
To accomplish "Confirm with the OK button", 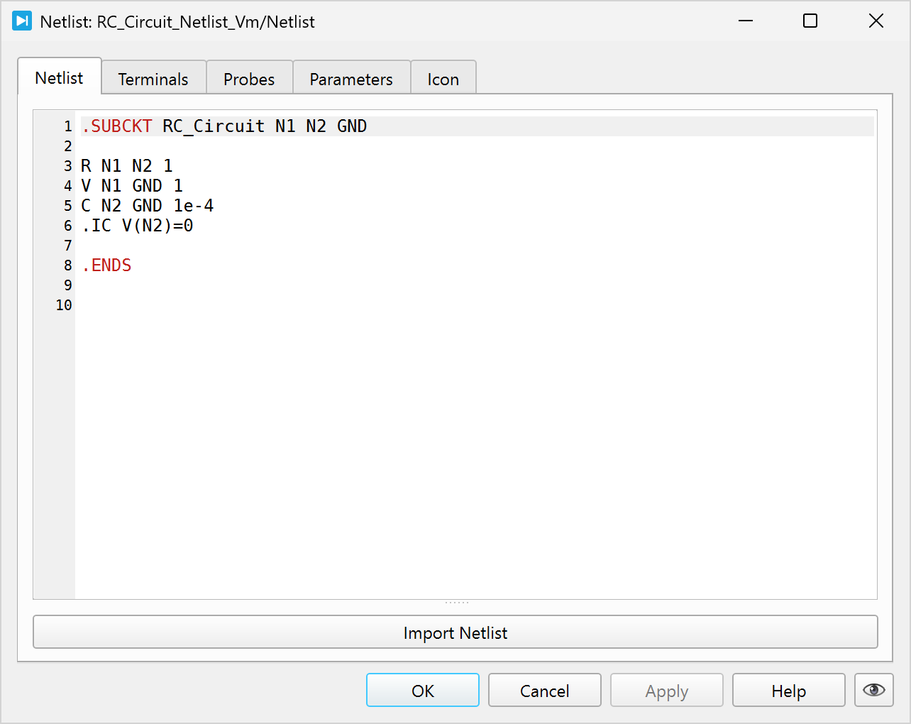I will coord(423,691).
